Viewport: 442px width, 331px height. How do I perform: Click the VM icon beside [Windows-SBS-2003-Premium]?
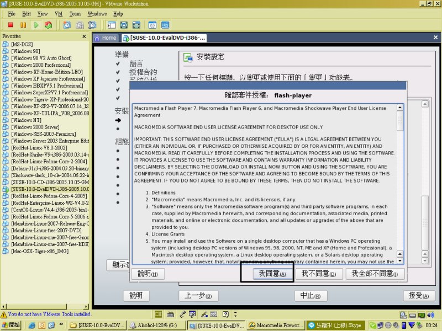pyautogui.click(x=6, y=134)
